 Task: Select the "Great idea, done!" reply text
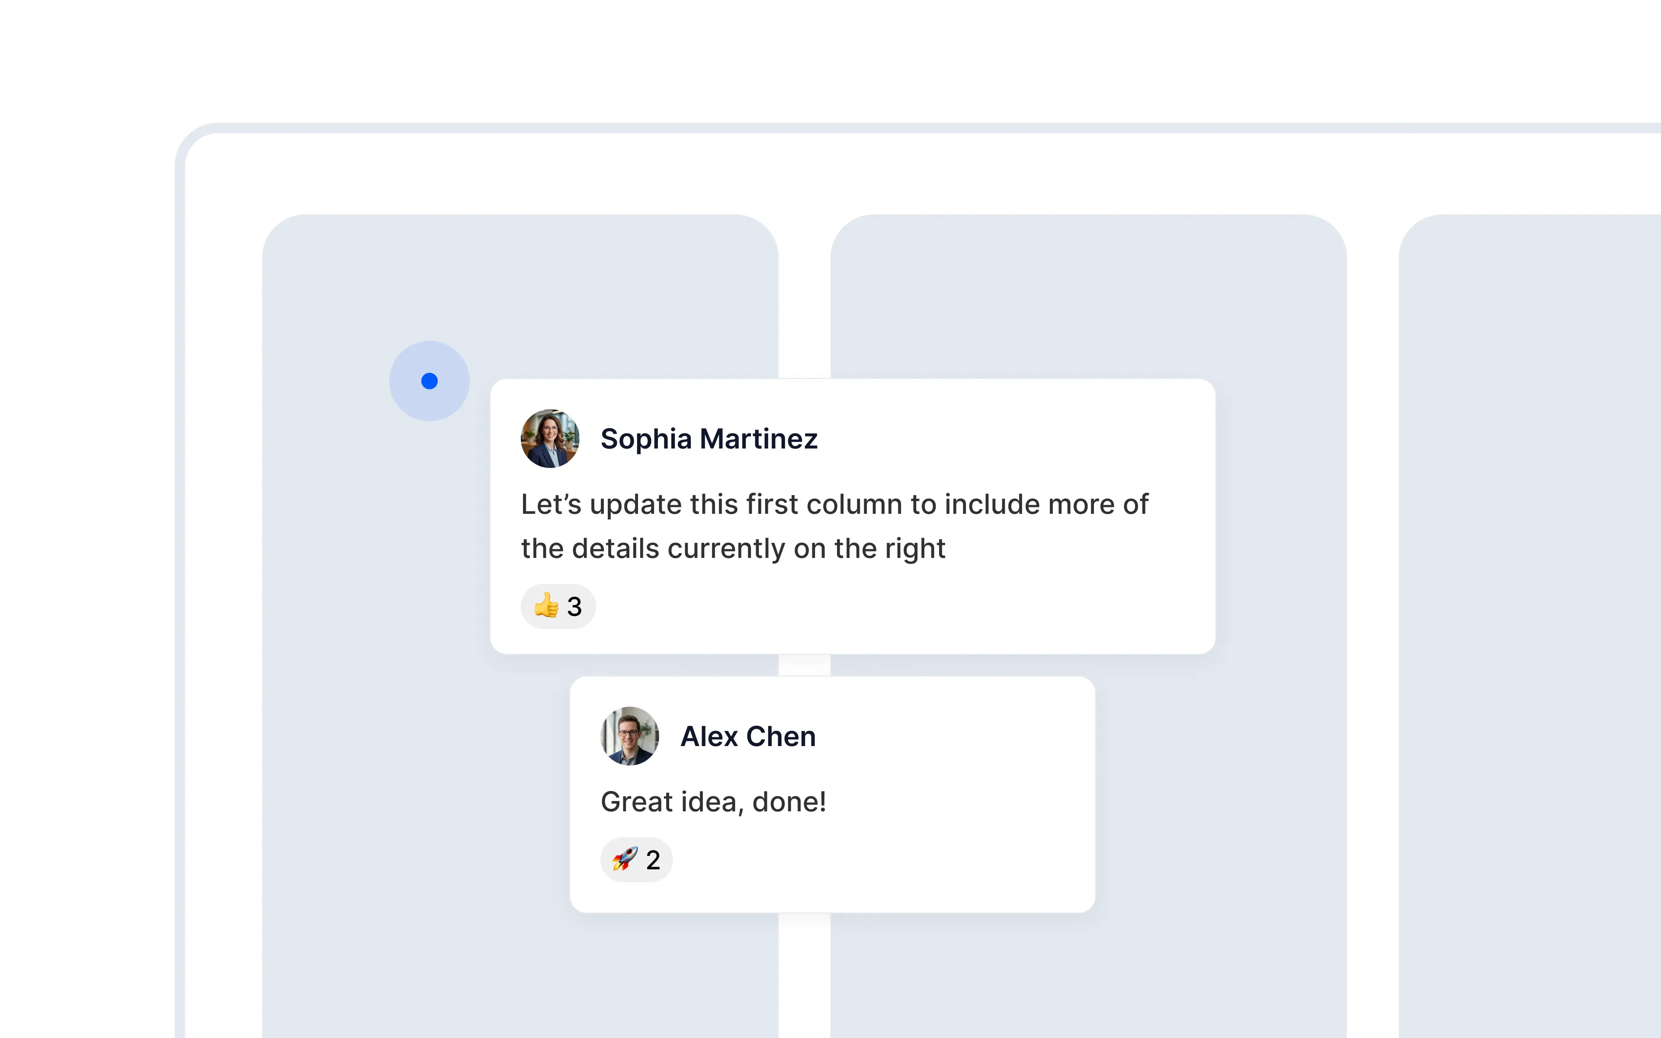(x=713, y=802)
